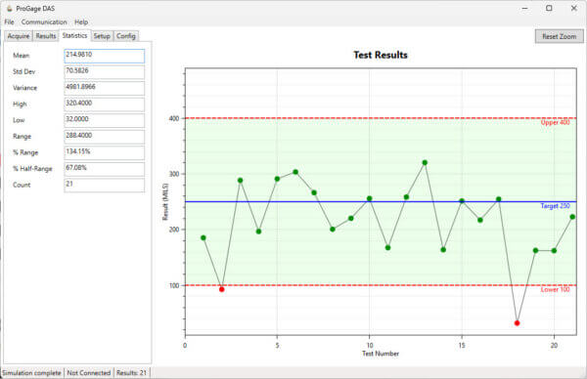Click the 'Mean' label

click(x=21, y=56)
